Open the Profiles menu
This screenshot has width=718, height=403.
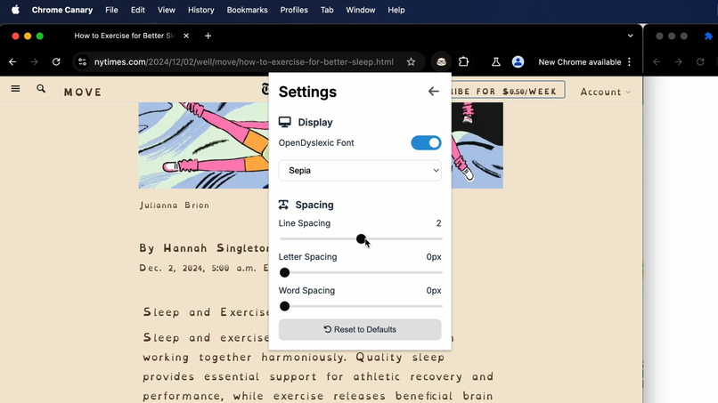click(x=294, y=10)
